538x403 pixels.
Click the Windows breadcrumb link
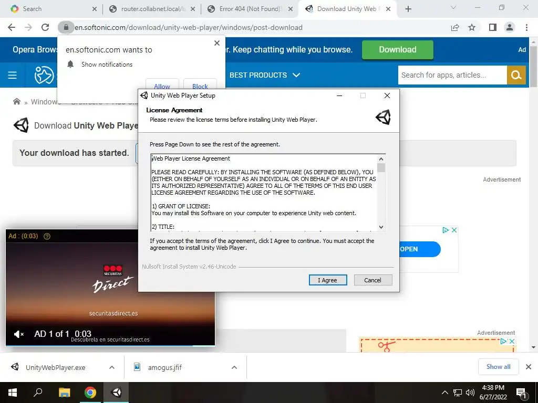click(x=45, y=102)
